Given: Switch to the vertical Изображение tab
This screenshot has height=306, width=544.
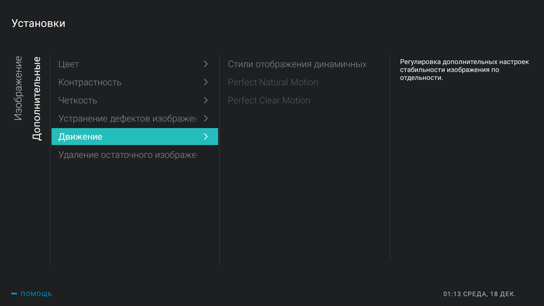Looking at the screenshot, I should point(19,88).
